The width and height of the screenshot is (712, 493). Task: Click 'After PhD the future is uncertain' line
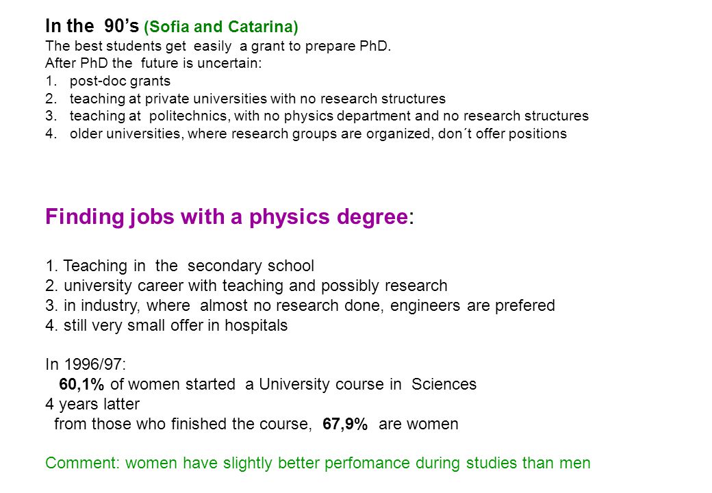(153, 62)
